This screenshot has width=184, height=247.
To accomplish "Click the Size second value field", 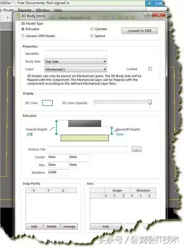I will 79,165.
